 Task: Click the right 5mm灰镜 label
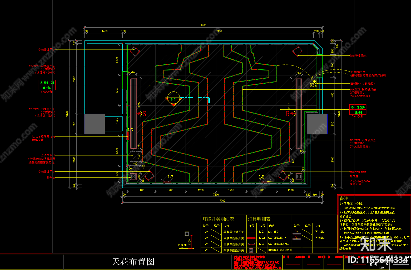point(358,116)
